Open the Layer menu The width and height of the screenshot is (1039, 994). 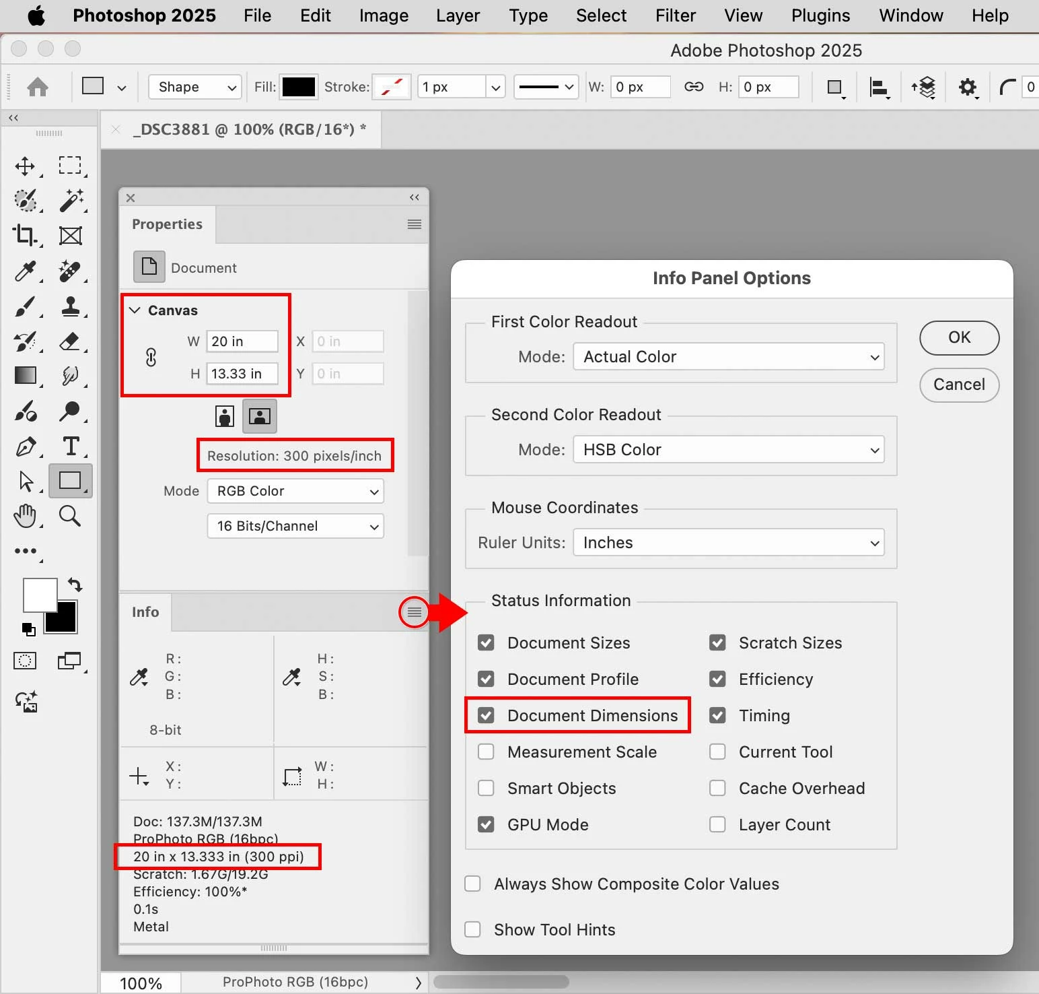click(458, 15)
